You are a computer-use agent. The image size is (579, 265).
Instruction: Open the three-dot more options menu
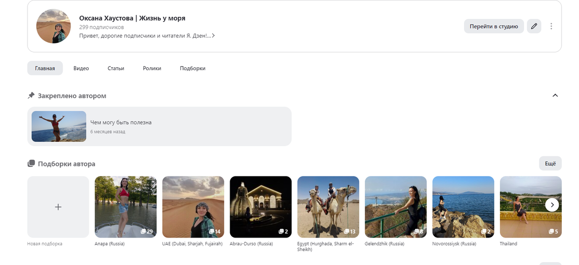click(x=551, y=26)
